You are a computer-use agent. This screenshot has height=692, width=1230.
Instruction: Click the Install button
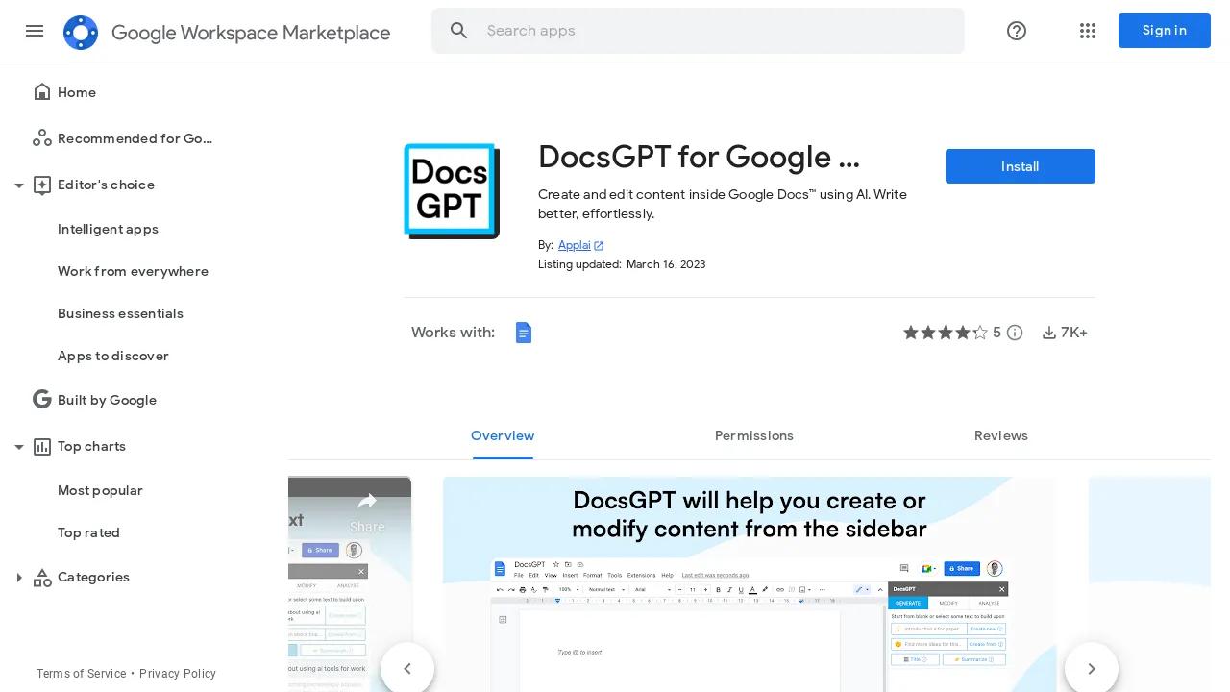pyautogui.click(x=1021, y=166)
